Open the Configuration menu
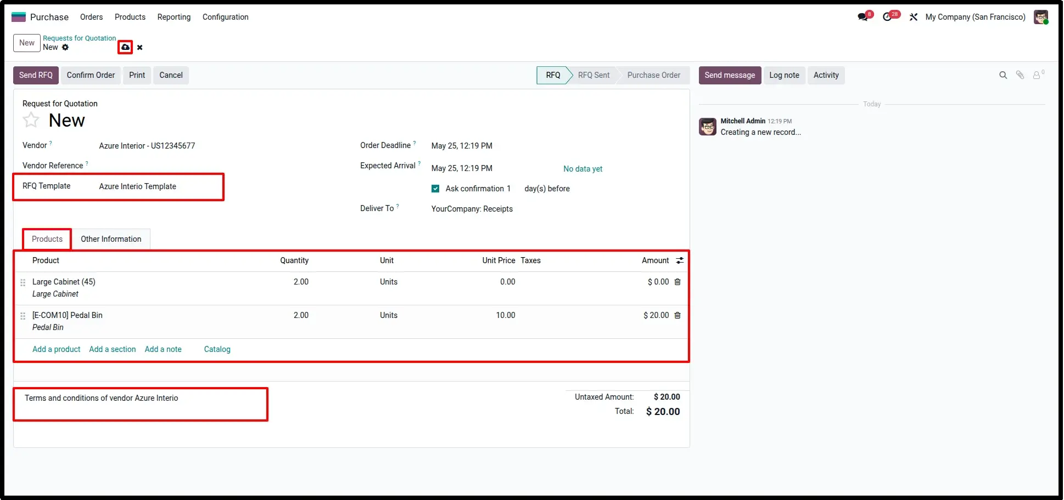The height and width of the screenshot is (500, 1064). (x=226, y=17)
